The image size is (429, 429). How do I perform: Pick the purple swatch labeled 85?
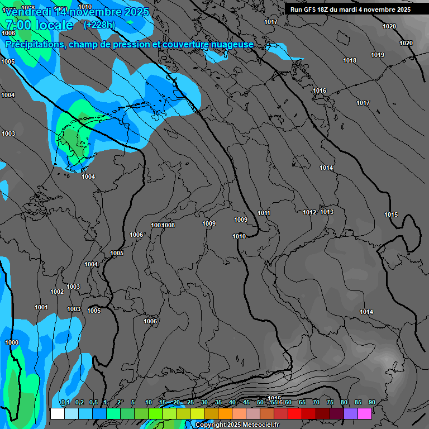click(x=351, y=413)
